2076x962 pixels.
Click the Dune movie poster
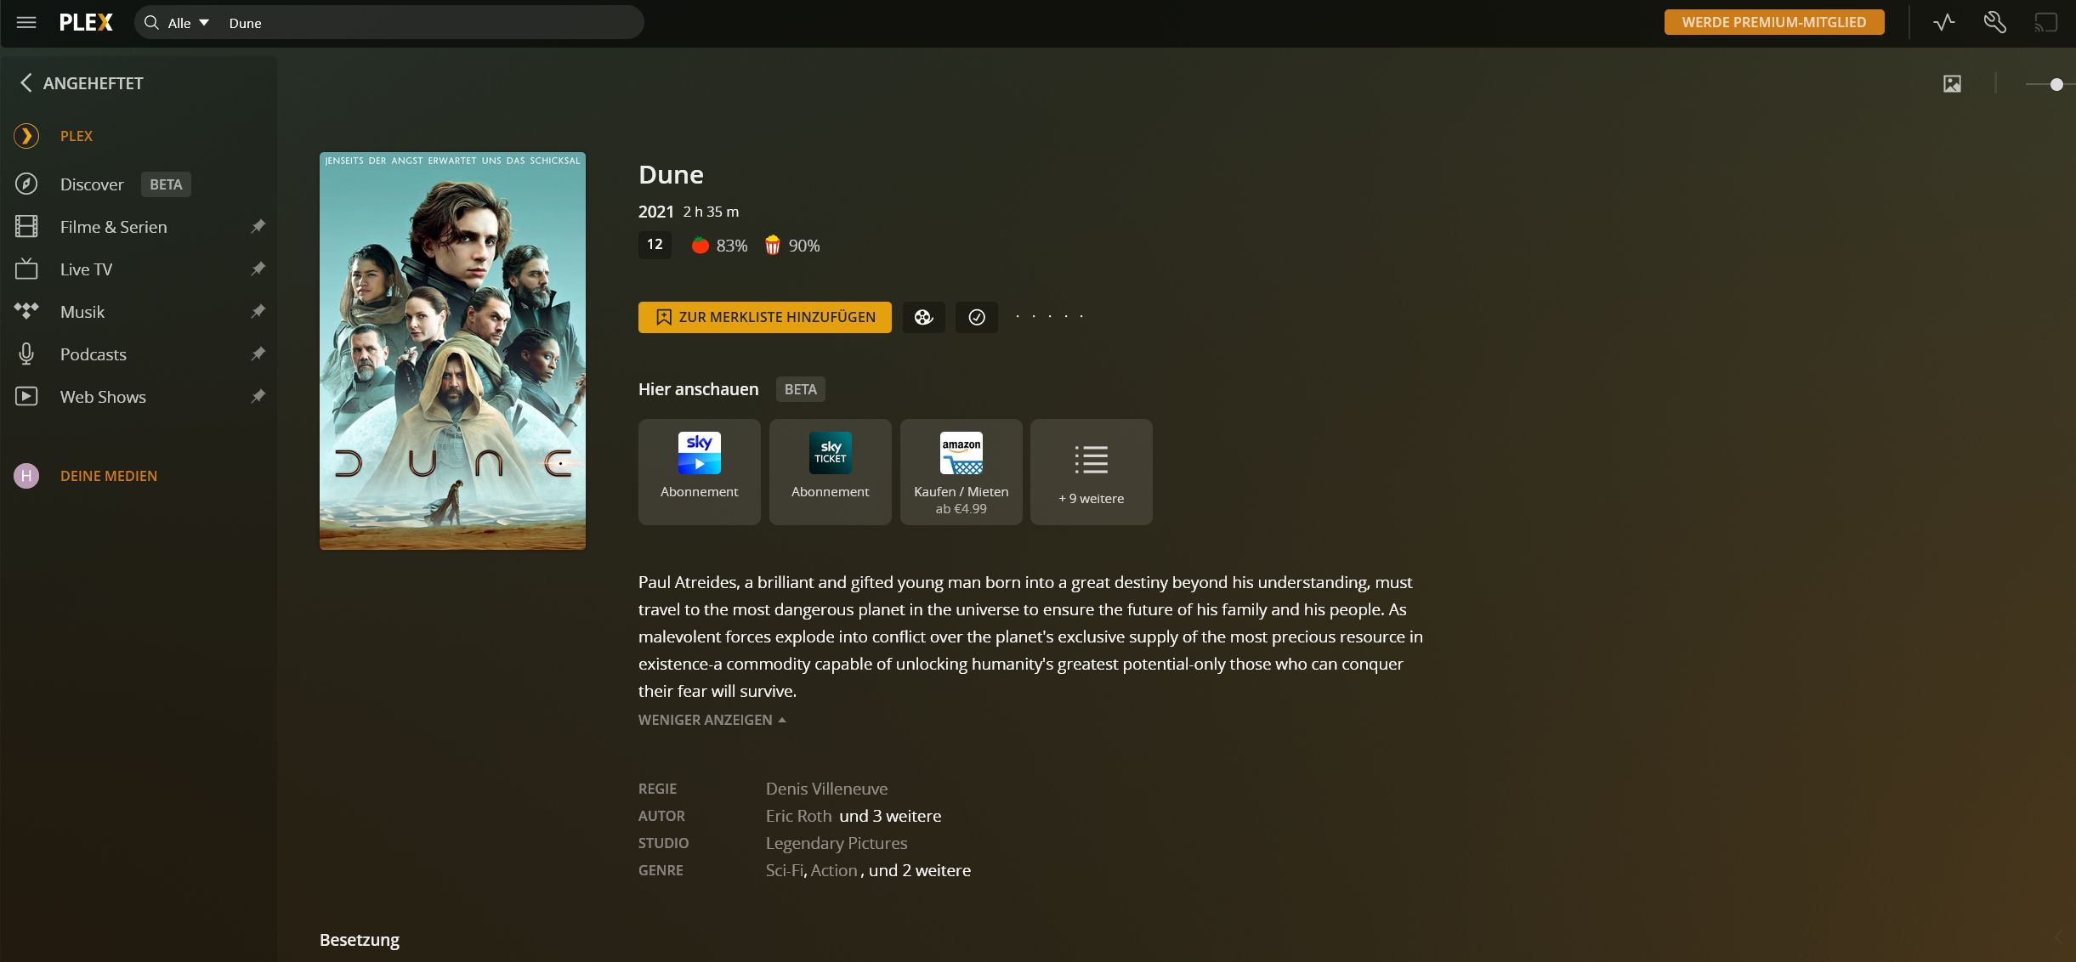coord(452,351)
